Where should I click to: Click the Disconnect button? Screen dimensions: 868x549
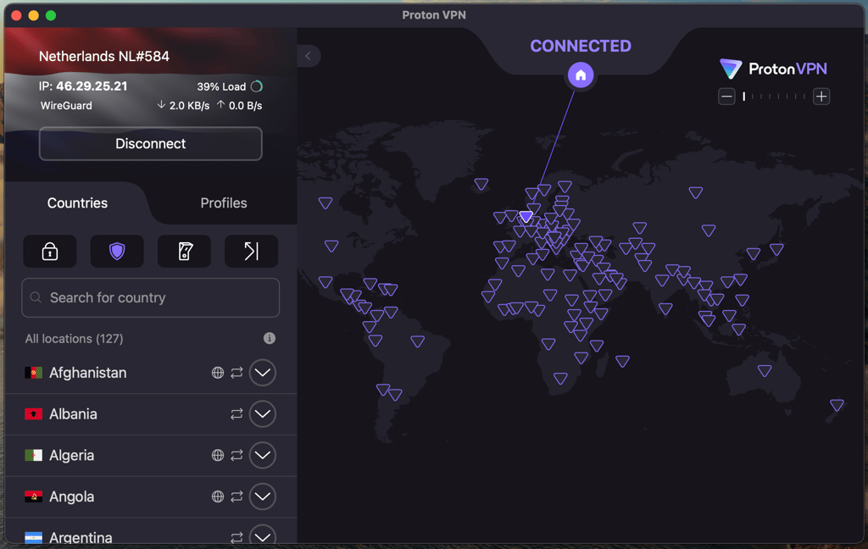coord(151,144)
